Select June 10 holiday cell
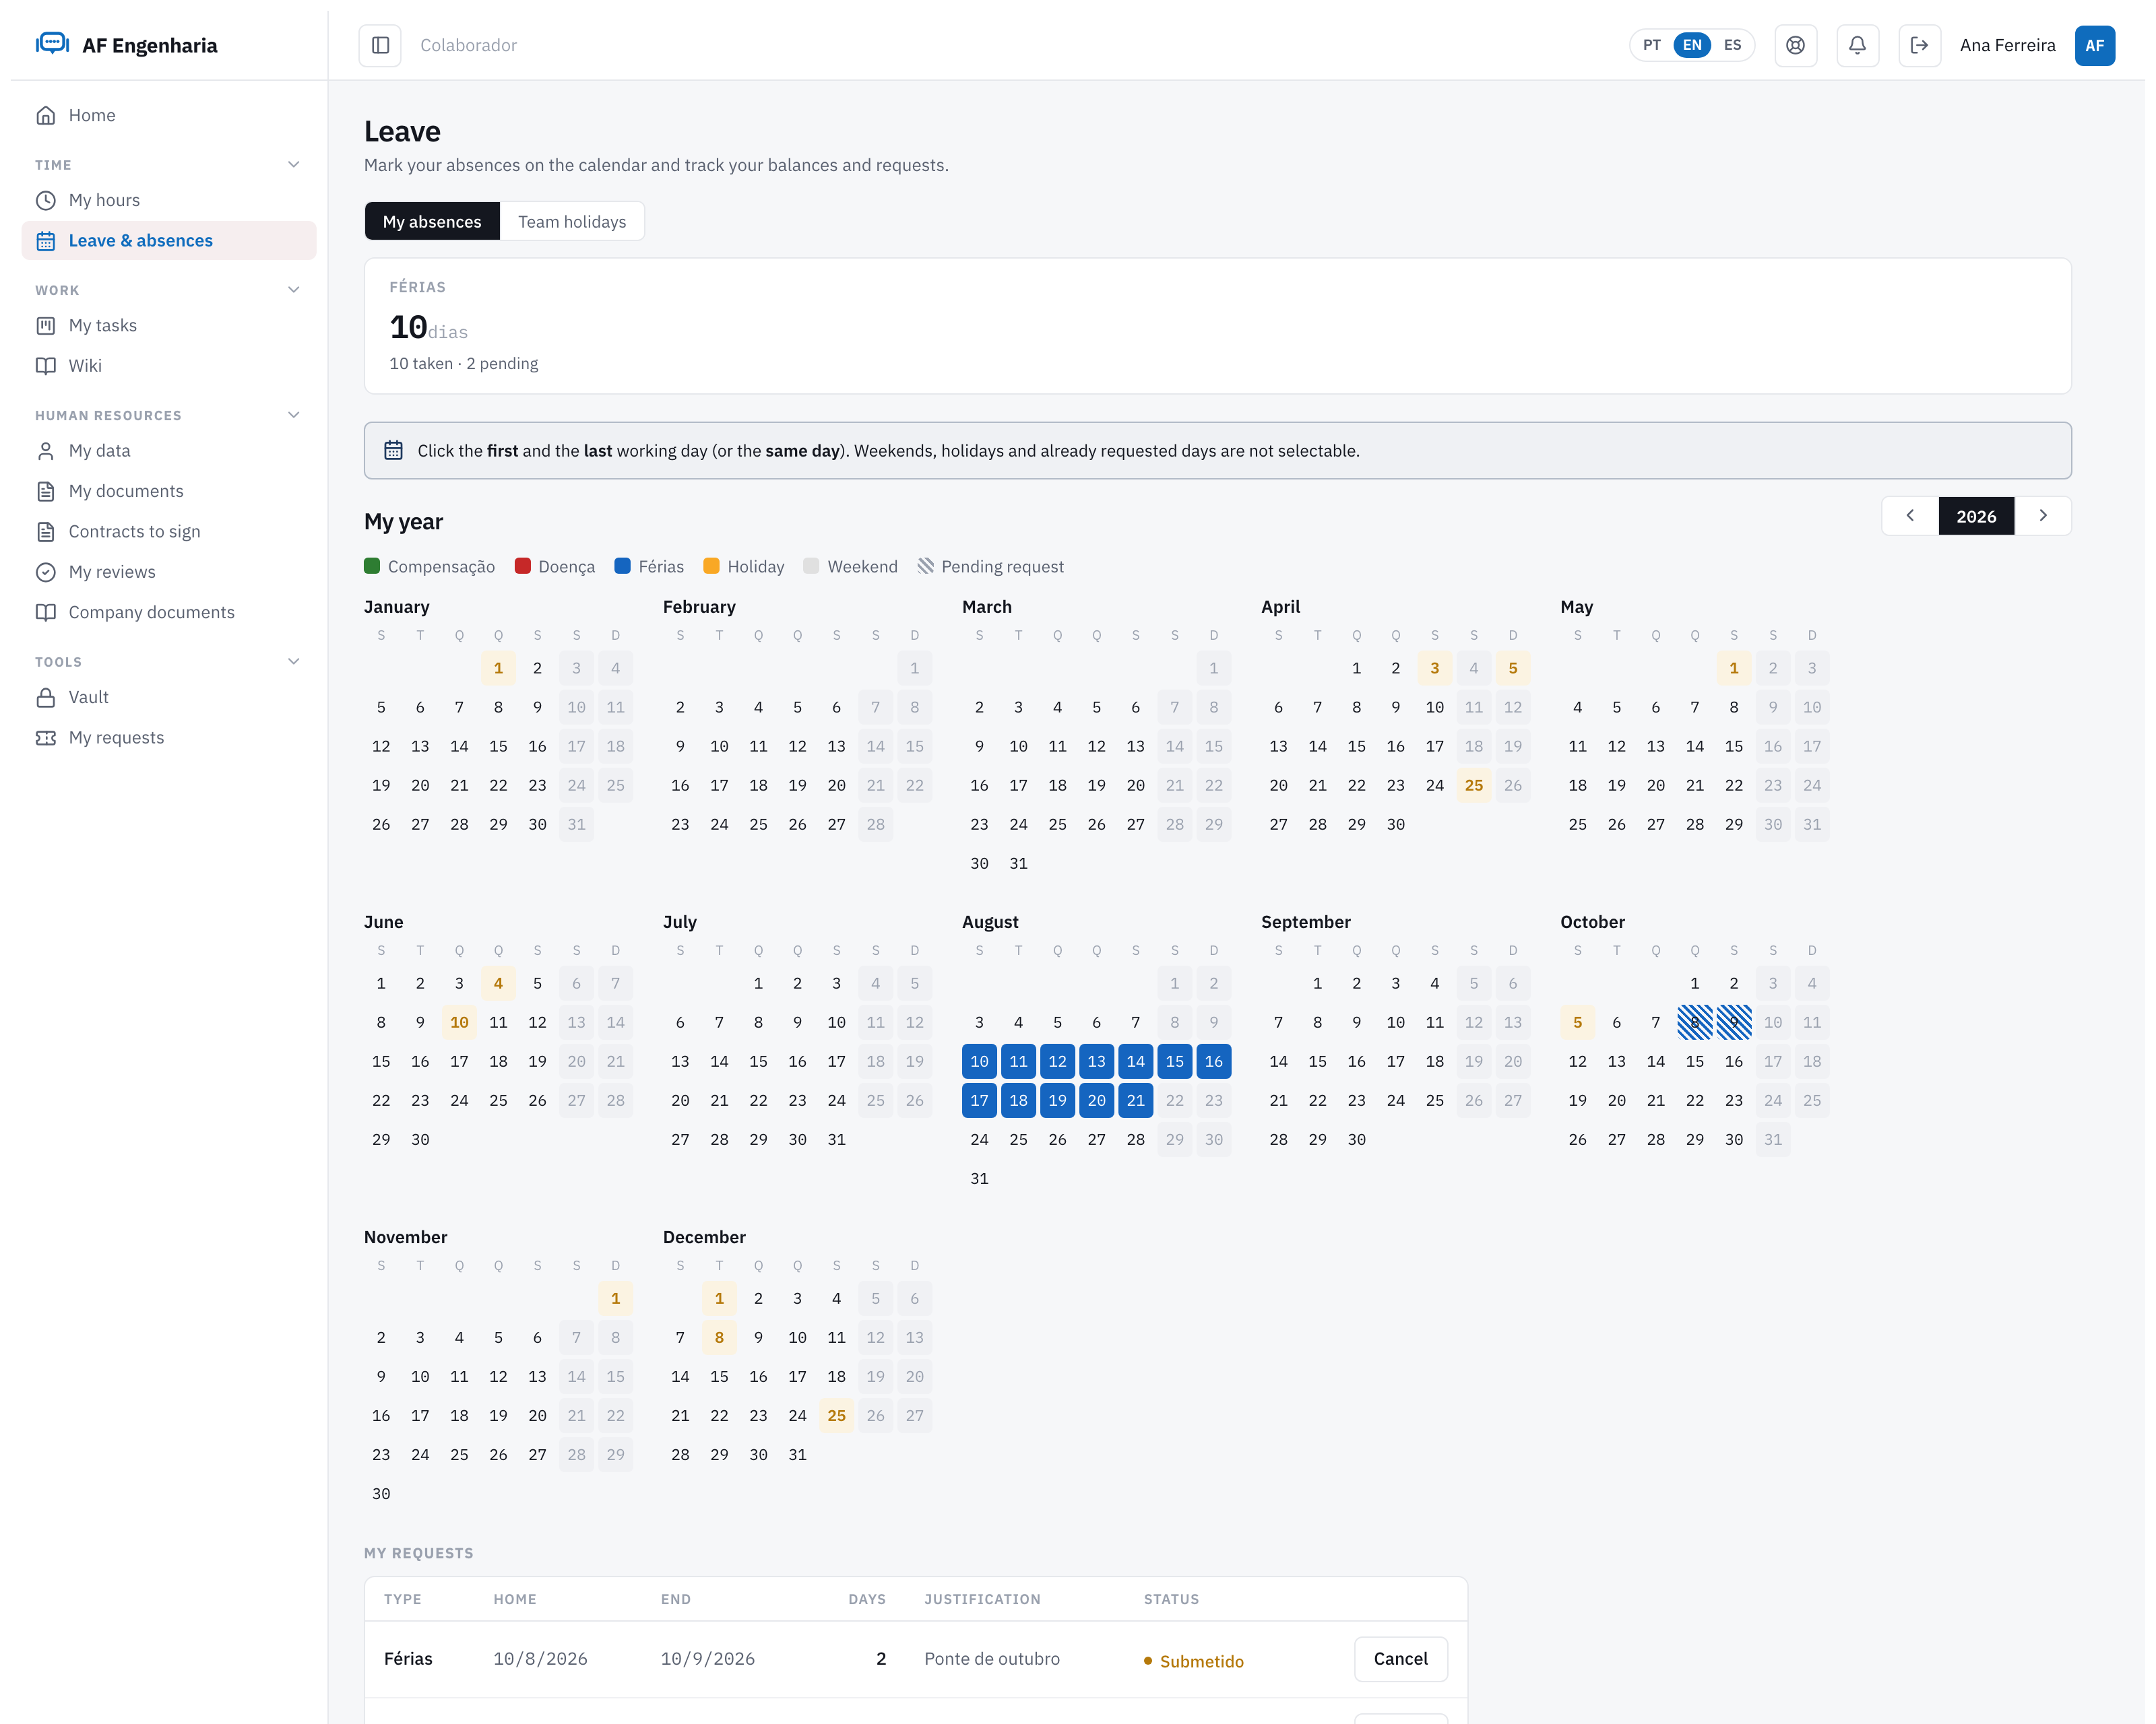The height and width of the screenshot is (1724, 2156). coord(459,1022)
